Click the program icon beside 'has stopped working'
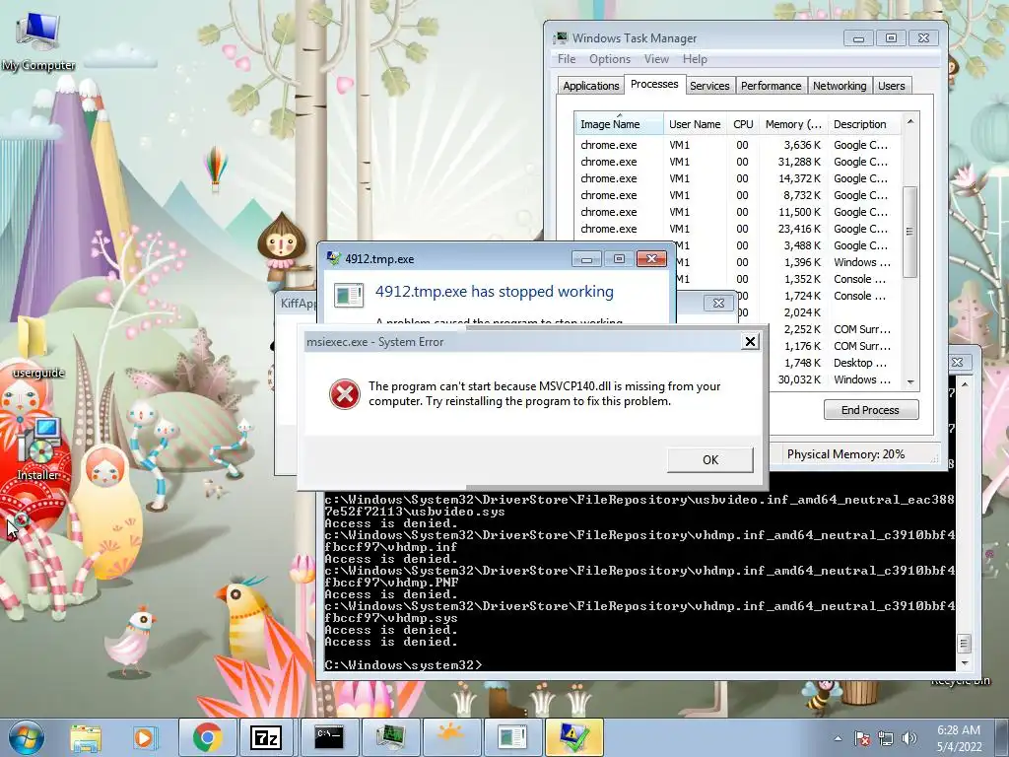 (349, 295)
